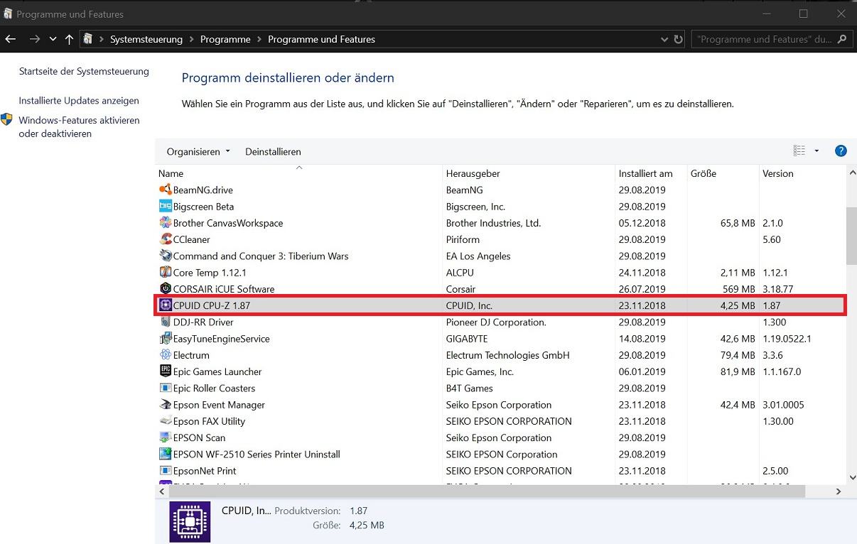Image resolution: width=857 pixels, height=544 pixels.
Task: Click the CCleaner program icon
Action: point(165,239)
